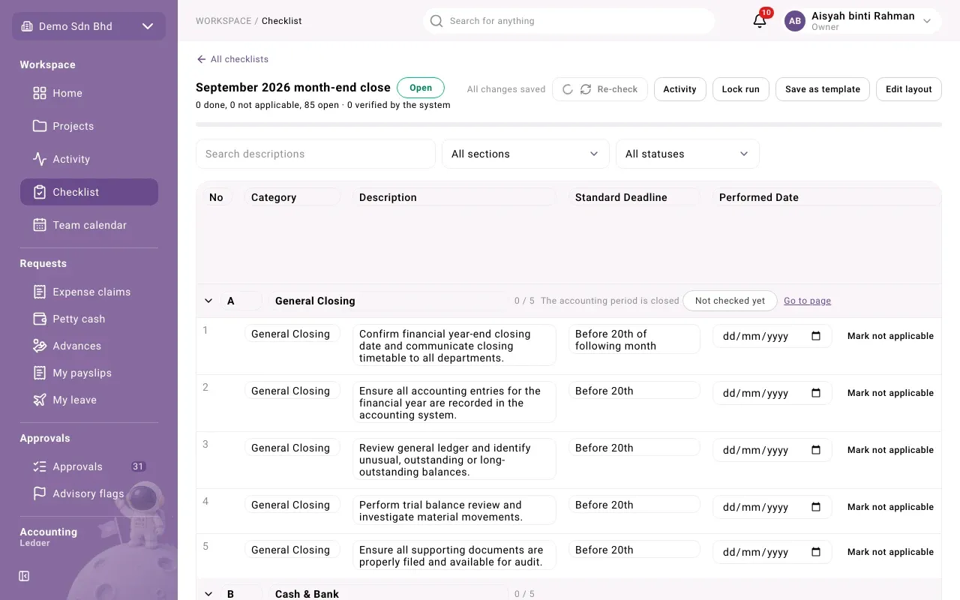This screenshot has width=960, height=600.
Task: Click the WORKSPACE breadcrumb
Action: click(x=223, y=21)
